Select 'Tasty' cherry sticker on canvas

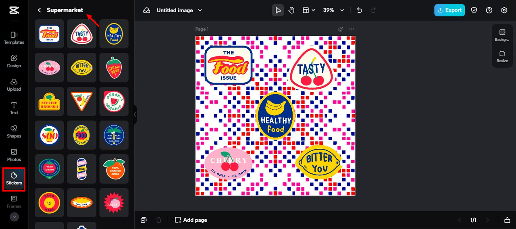tap(312, 69)
